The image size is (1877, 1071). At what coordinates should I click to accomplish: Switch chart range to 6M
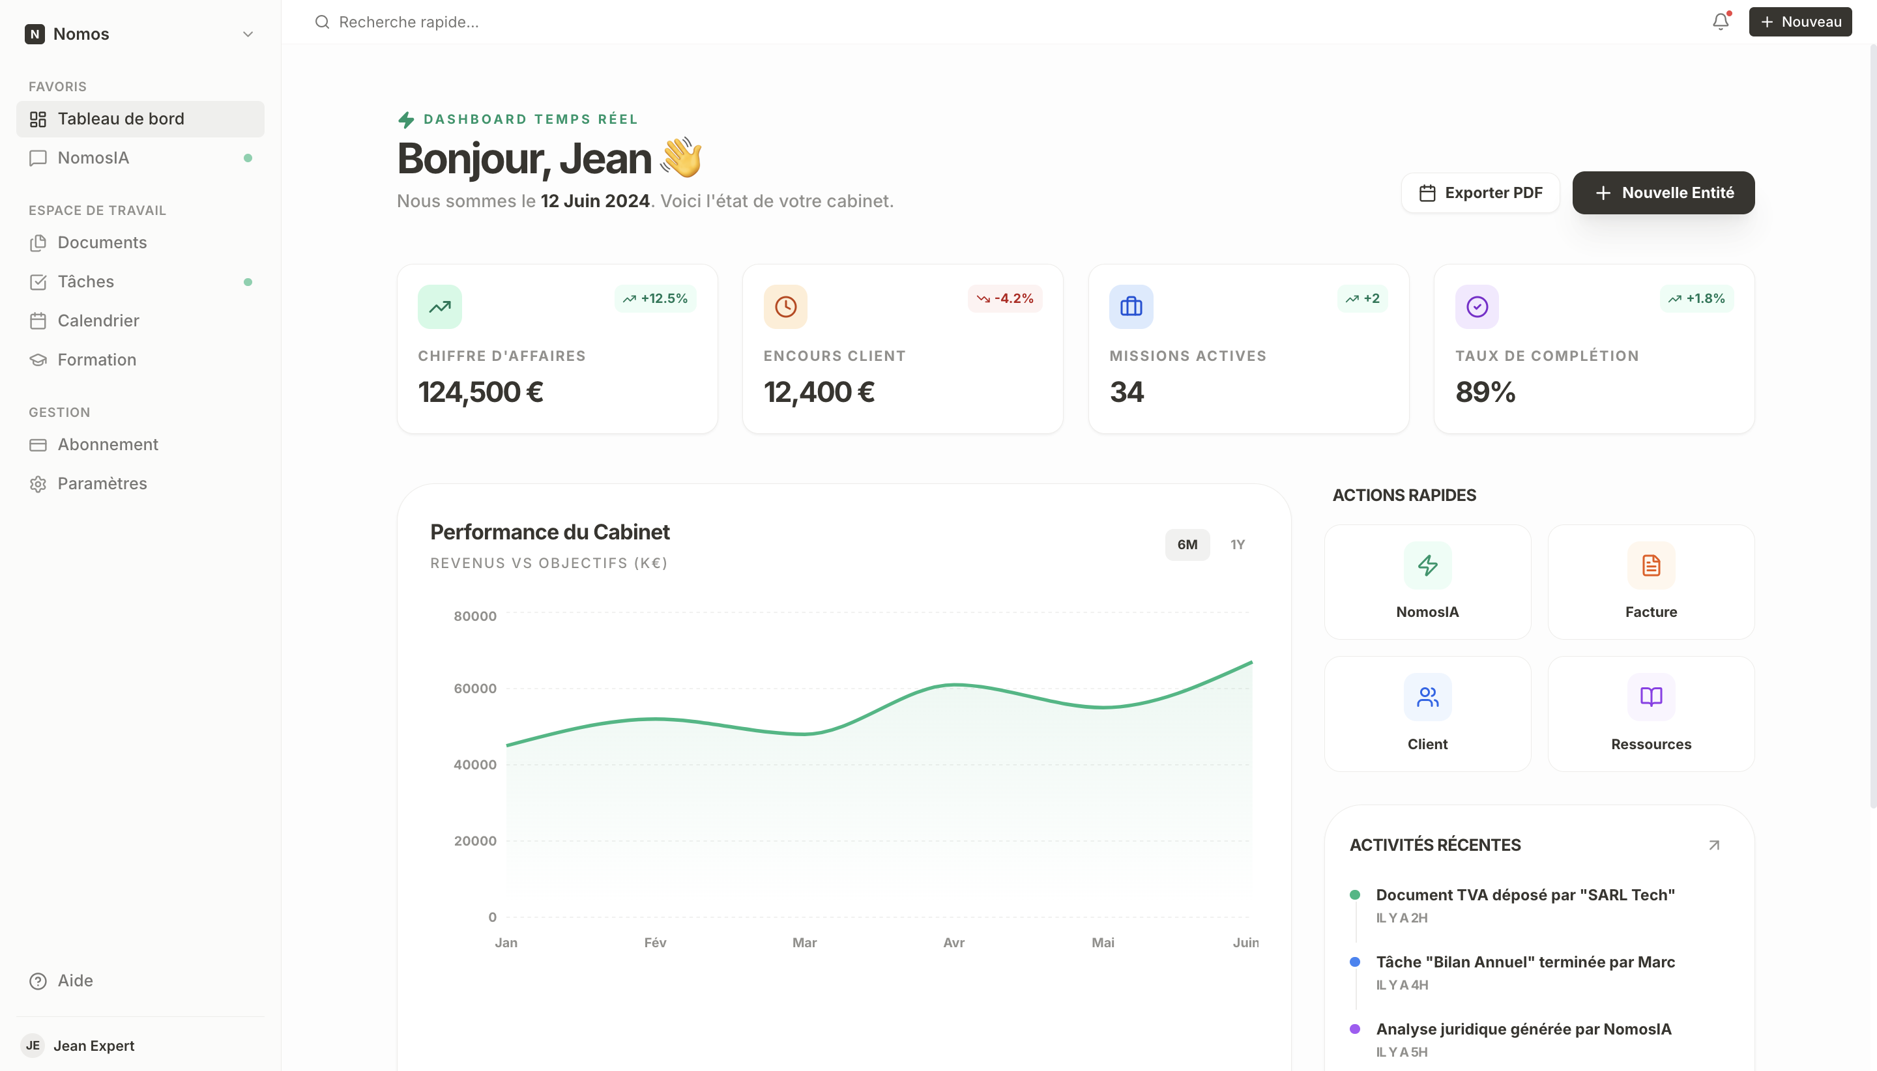(x=1186, y=545)
